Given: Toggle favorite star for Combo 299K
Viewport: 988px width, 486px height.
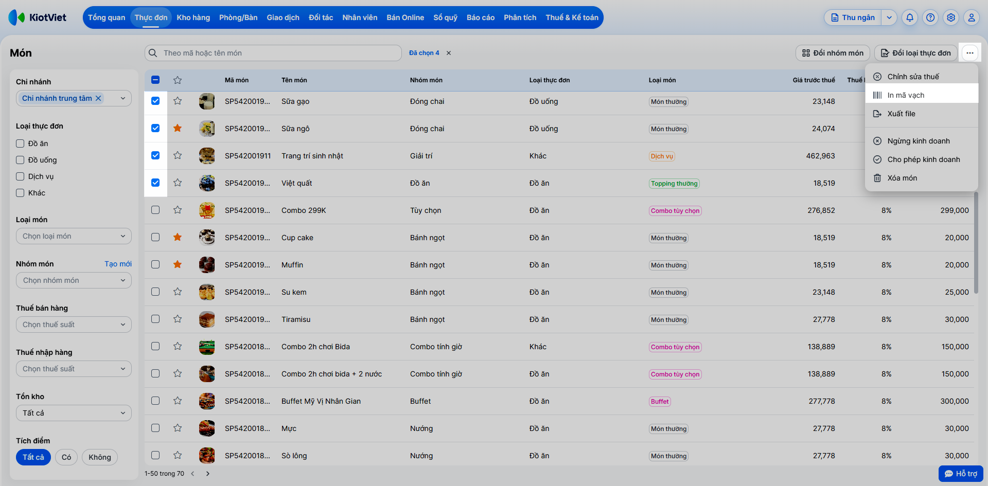Looking at the screenshot, I should point(178,210).
